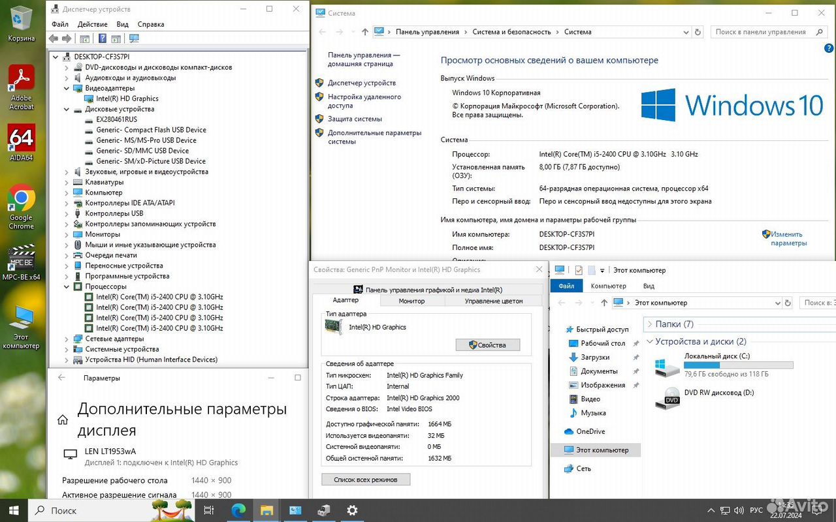Image resolution: width=836 pixels, height=522 pixels.
Task: Click the Свойства adapter button
Action: [488, 345]
